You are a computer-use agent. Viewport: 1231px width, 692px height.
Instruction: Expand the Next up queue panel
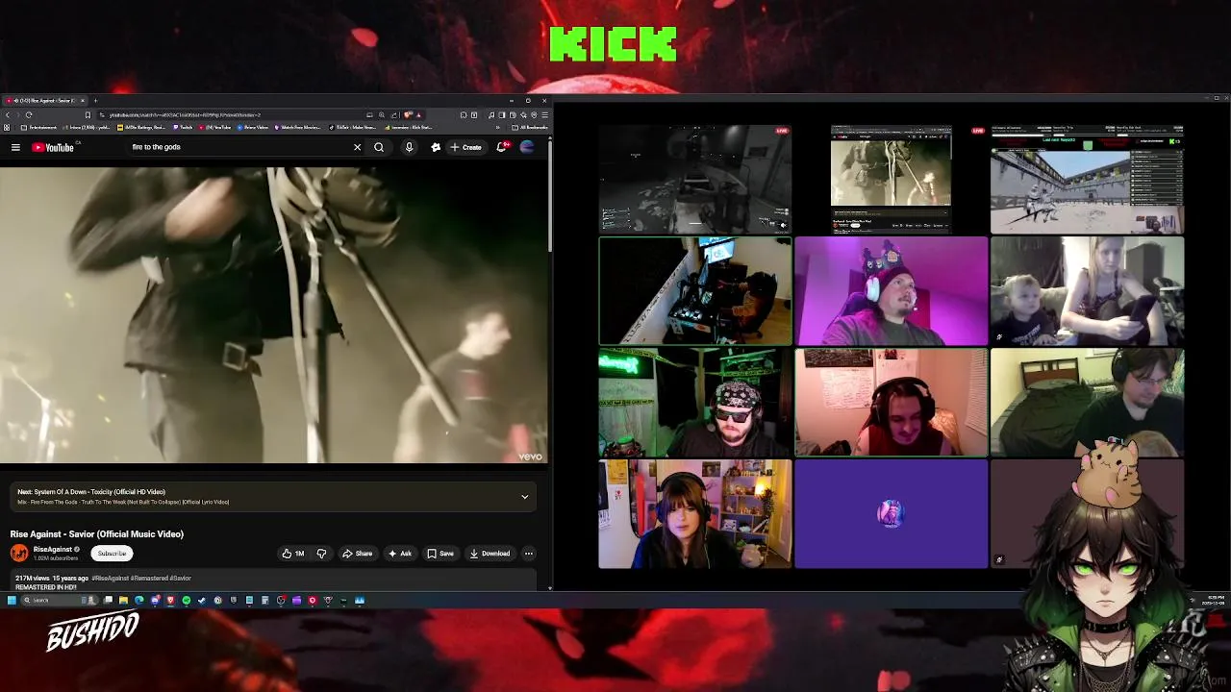pos(524,497)
